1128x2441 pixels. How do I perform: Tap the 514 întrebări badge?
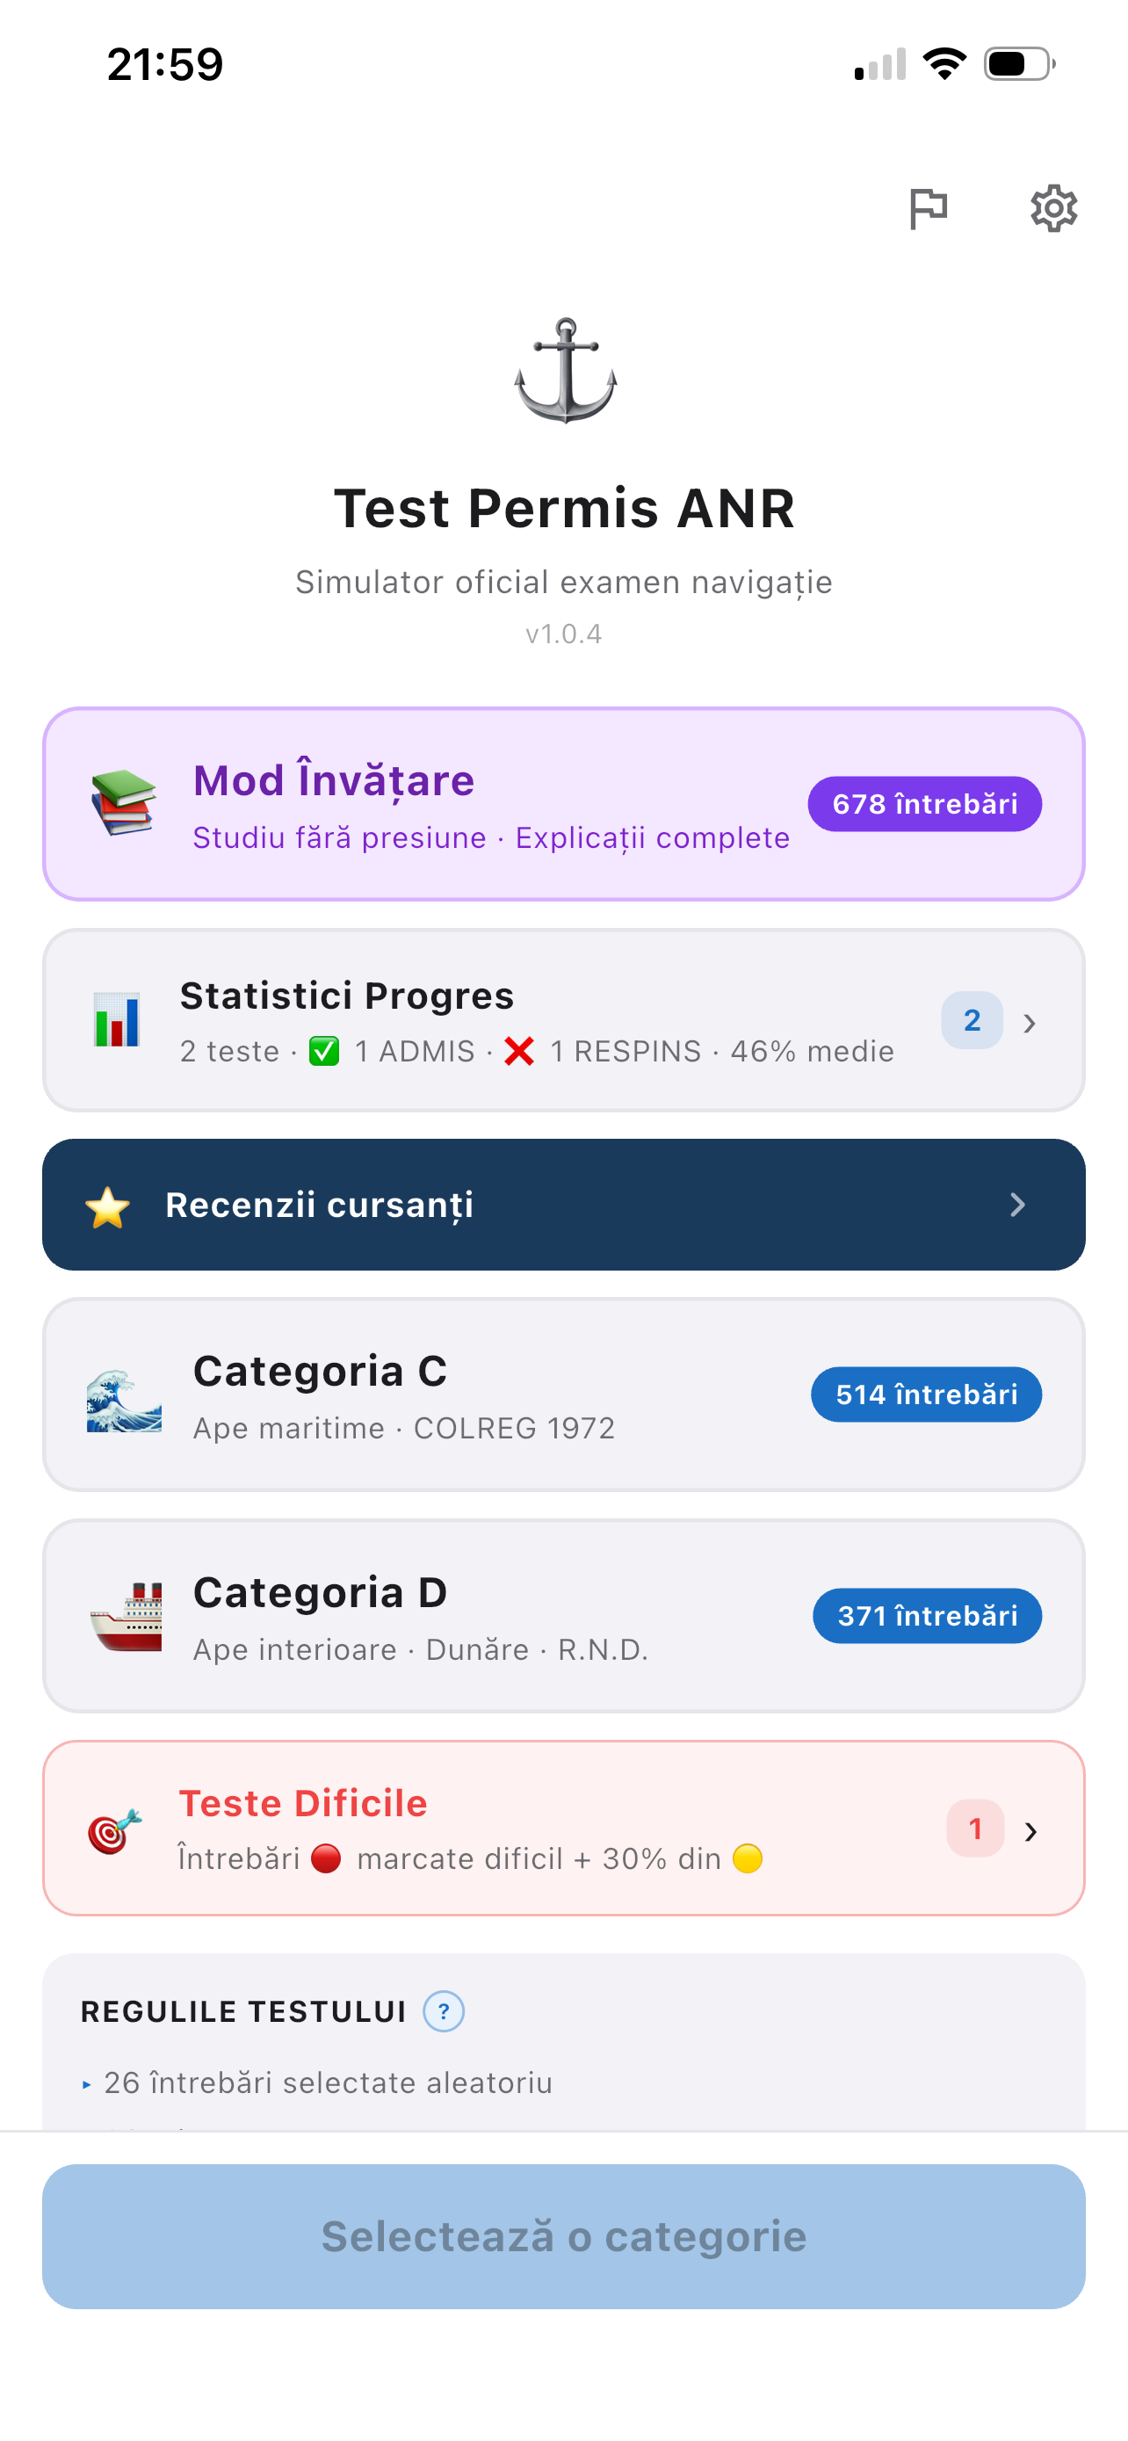[926, 1394]
